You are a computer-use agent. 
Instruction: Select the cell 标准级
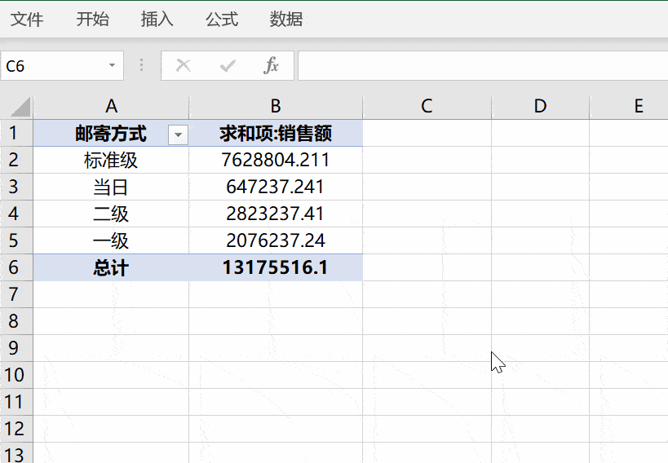click(x=111, y=160)
